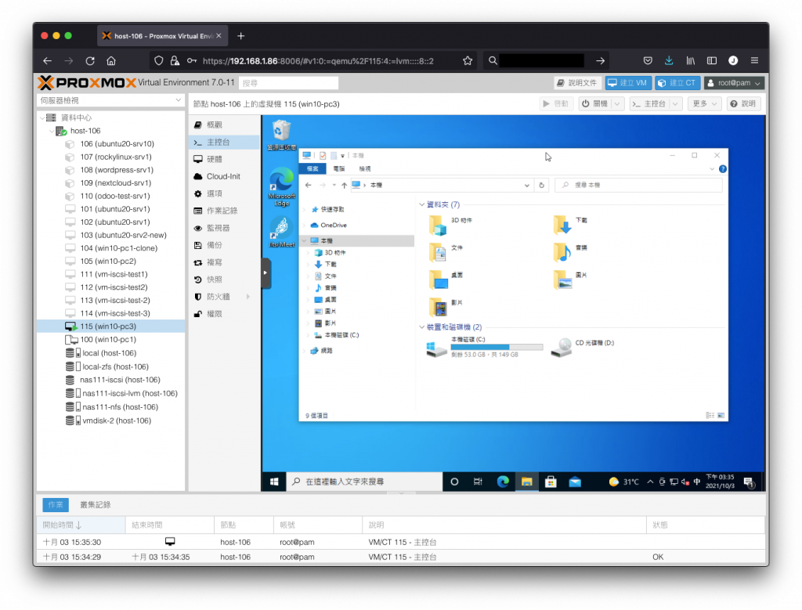802x610 pixels.
Task: Open the 說明文件 documentation button
Action: point(577,83)
